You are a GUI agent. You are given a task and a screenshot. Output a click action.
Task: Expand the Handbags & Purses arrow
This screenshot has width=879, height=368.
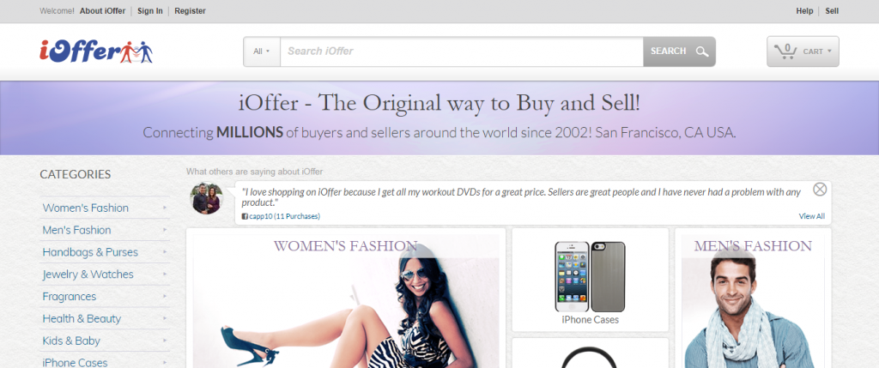click(165, 252)
